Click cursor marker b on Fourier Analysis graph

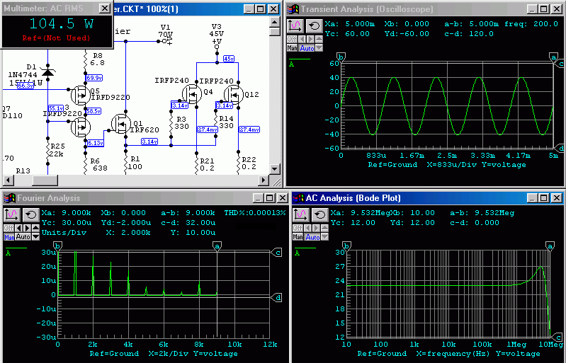58,246
